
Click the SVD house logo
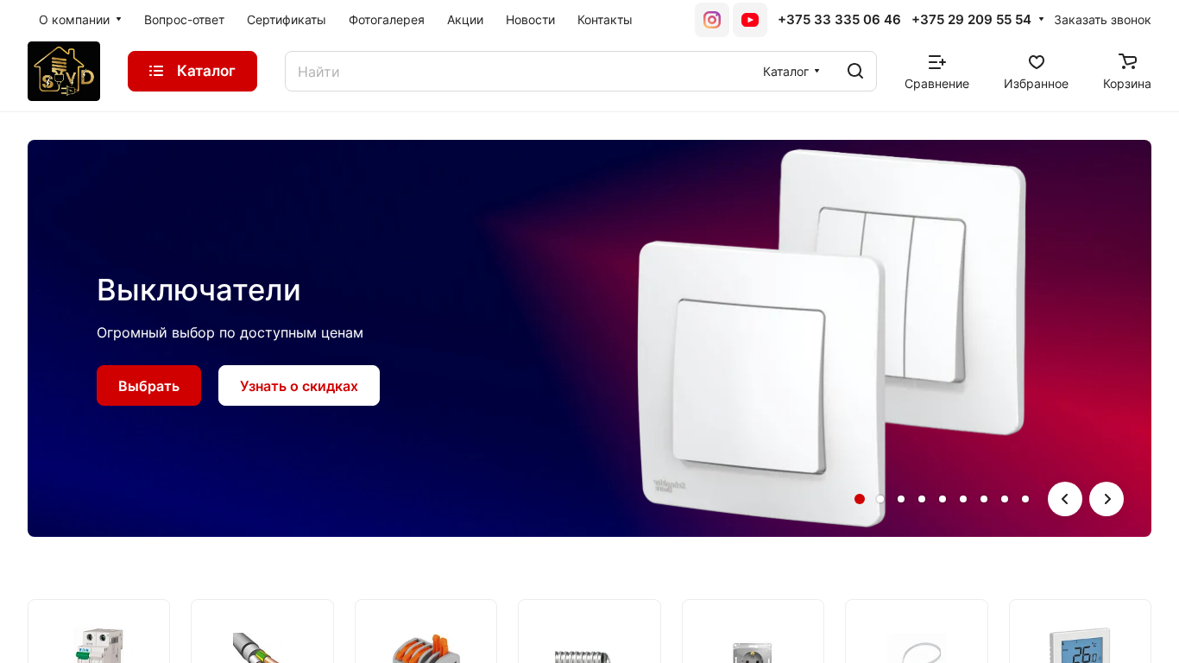coord(64,71)
